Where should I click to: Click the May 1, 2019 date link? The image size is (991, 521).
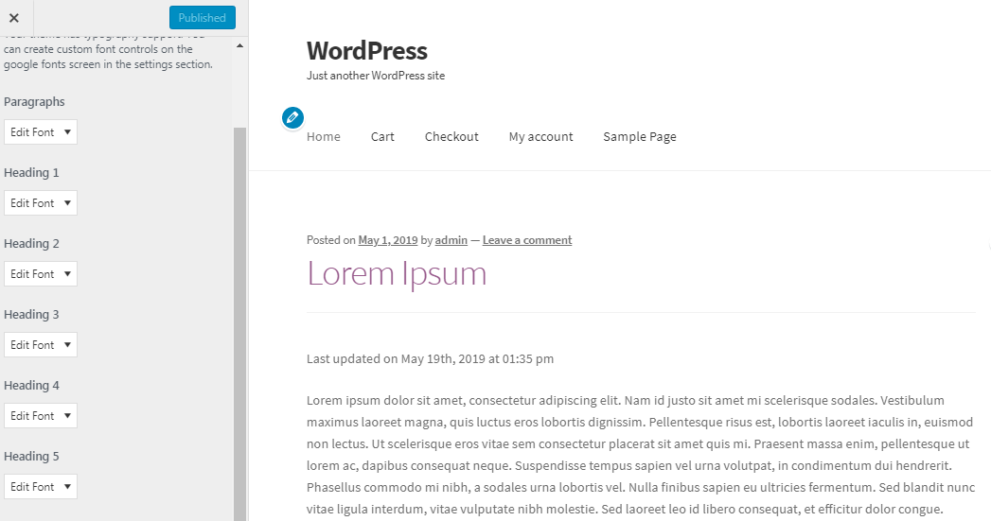388,240
